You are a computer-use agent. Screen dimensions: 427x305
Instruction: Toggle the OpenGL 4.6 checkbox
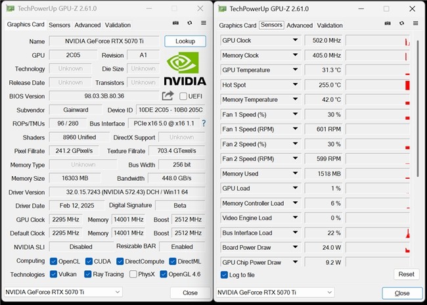164,274
